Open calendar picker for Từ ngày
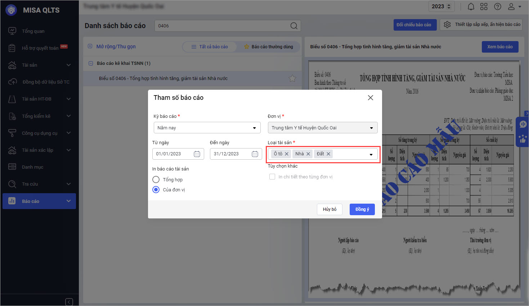 click(197, 154)
